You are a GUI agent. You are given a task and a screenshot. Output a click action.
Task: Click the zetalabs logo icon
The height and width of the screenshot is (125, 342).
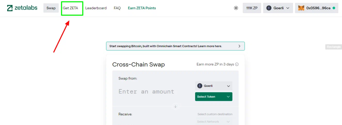10,8
